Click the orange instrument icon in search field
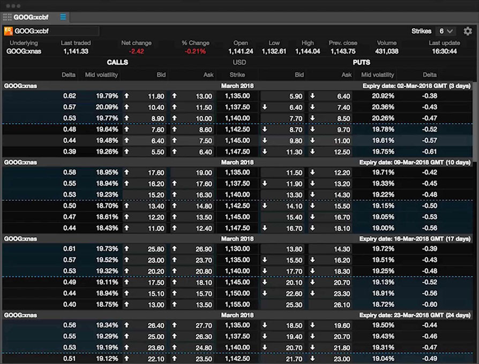Image resolution: width=479 pixels, height=364 pixels. pyautogui.click(x=9, y=31)
